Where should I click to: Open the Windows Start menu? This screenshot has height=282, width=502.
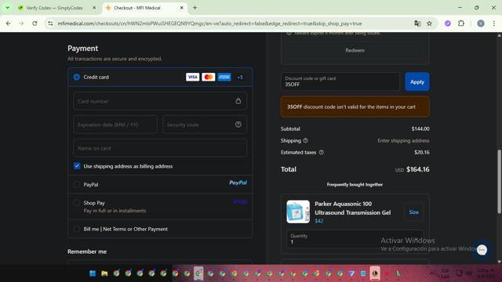pyautogui.click(x=93, y=273)
